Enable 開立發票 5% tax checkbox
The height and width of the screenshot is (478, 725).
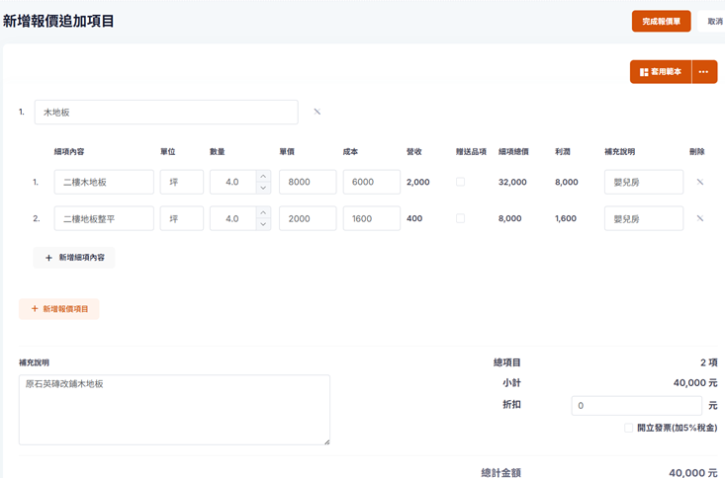tap(628, 428)
